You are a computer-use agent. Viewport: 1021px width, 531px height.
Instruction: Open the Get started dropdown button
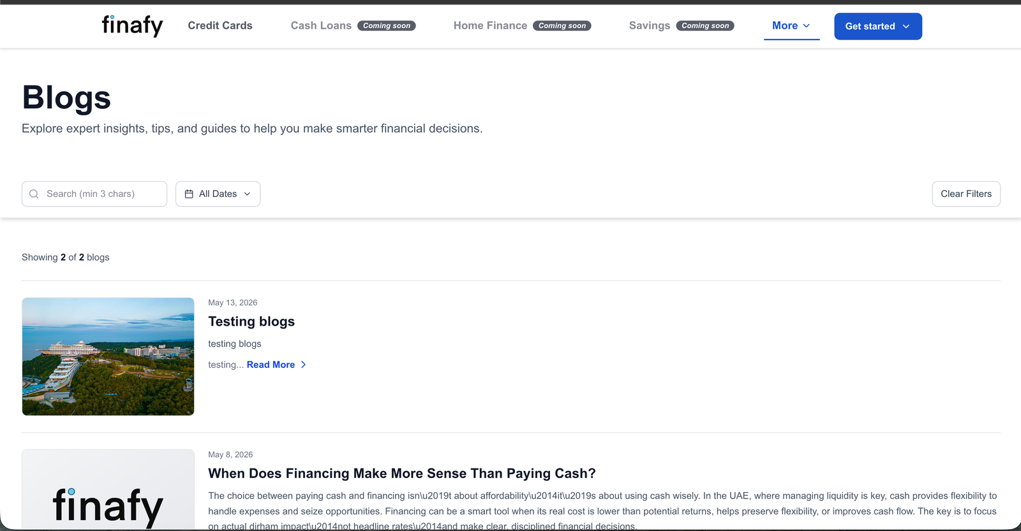(x=878, y=26)
